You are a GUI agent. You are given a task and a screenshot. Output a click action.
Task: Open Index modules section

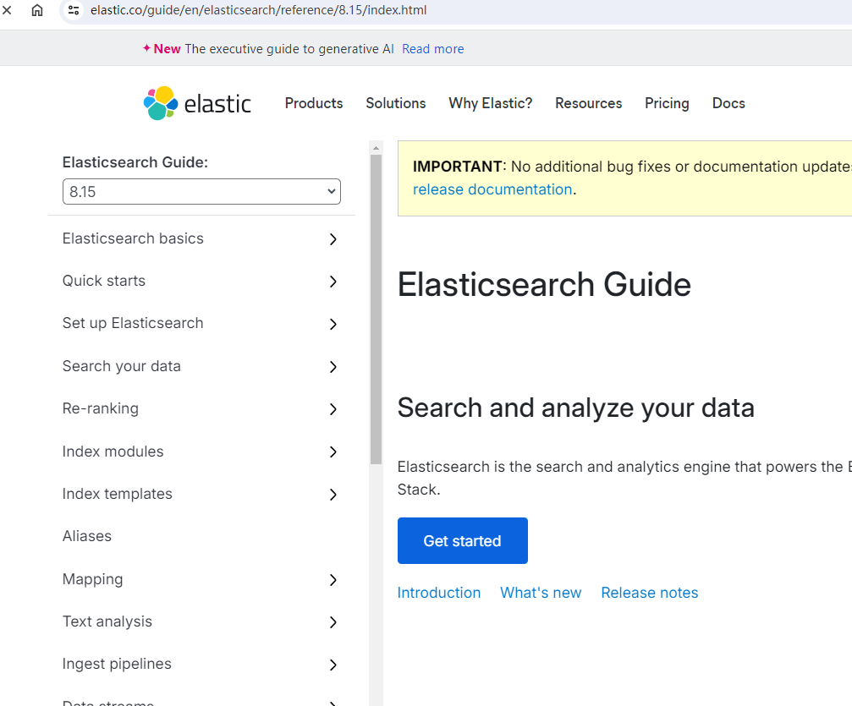click(x=113, y=452)
